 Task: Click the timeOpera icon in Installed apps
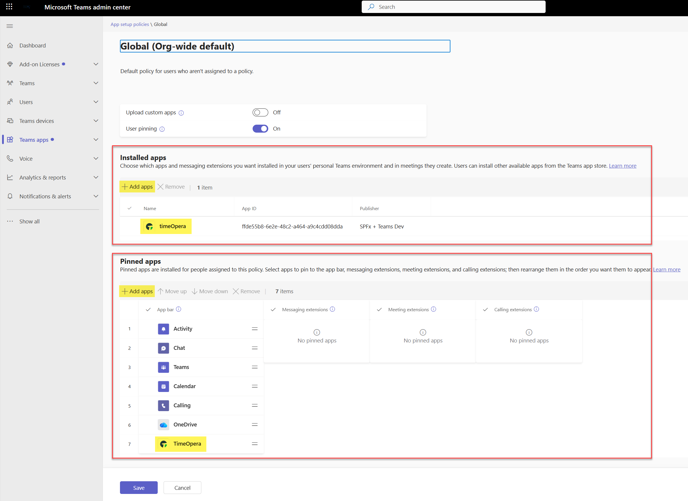(149, 226)
